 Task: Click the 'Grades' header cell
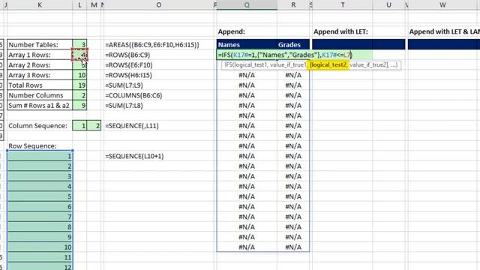coord(293,45)
